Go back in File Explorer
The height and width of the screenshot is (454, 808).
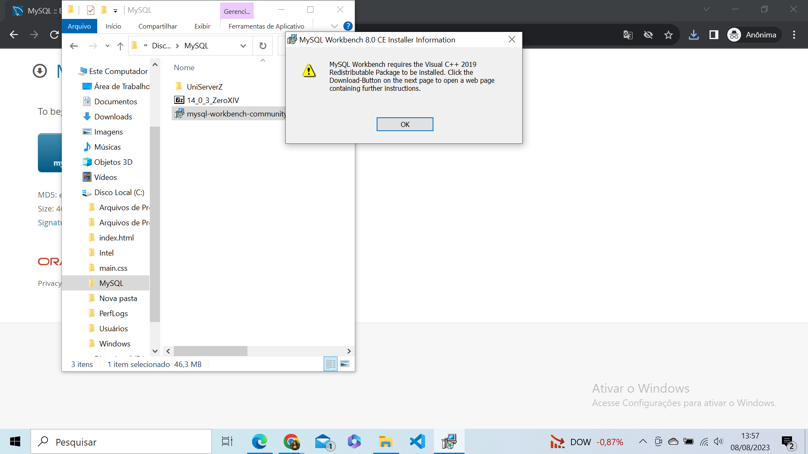(x=74, y=46)
